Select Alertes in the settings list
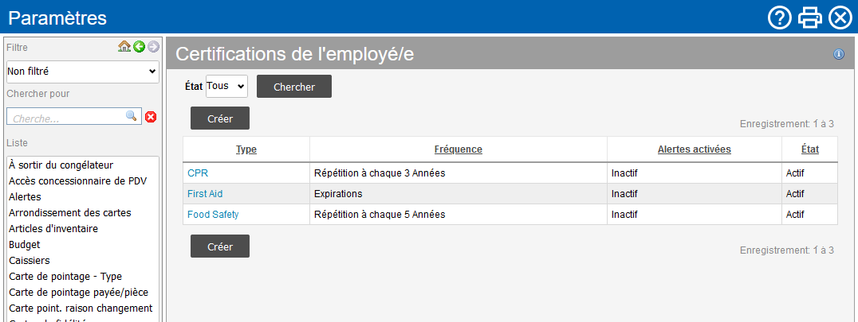 coord(25,196)
